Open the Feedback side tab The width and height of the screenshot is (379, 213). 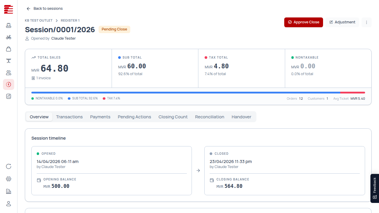(x=375, y=188)
